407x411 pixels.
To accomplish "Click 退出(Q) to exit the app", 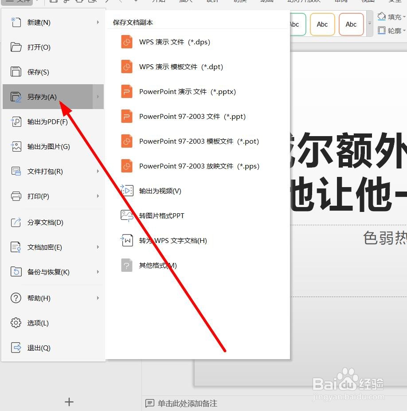I will click(x=38, y=348).
